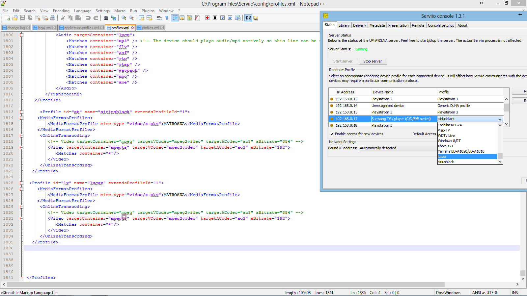Screen dimensions: 527x296
Task: Expand the fold marker at line 1825
Action: (x=21, y=183)
